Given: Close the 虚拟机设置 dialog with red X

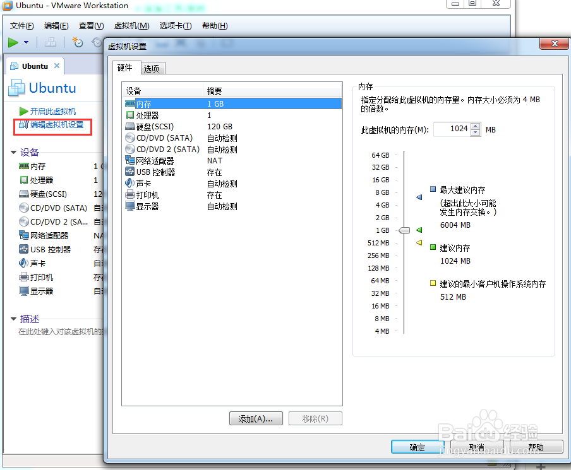Looking at the screenshot, I should click(554, 44).
